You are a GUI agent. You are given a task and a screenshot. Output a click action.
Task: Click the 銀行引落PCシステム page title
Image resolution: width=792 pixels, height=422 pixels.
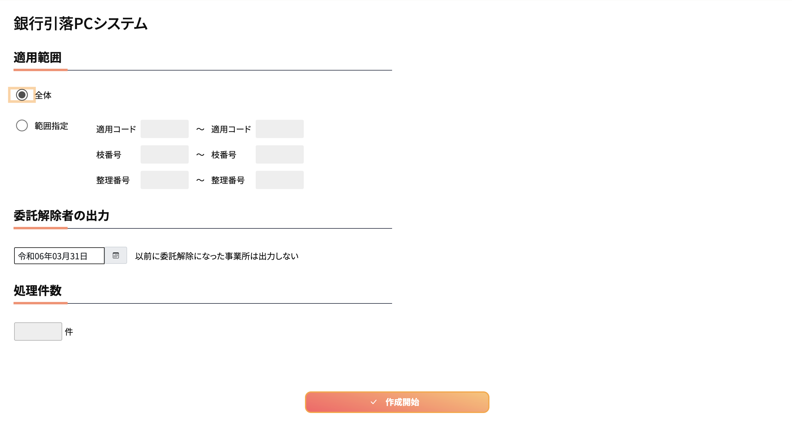point(81,24)
